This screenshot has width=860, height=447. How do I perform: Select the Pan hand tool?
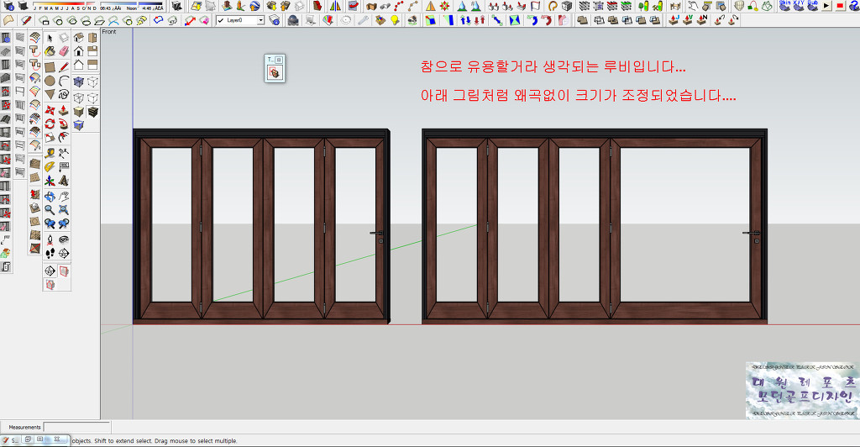point(64,197)
